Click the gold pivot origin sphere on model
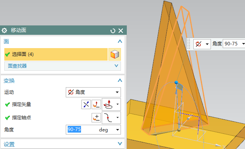The width and height of the screenshot is (245, 149). tap(179, 130)
